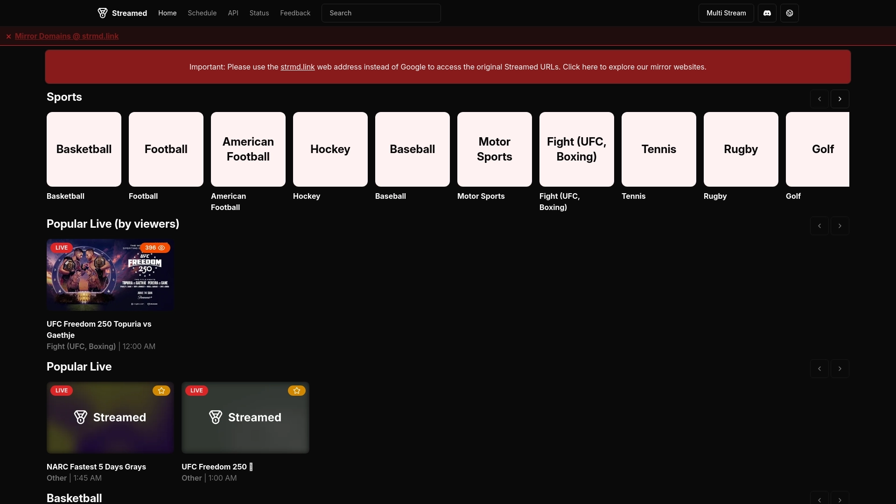Screen dimensions: 896x504
Task: Follow the Mirror Domains @ strmd.link link
Action: coord(67,36)
